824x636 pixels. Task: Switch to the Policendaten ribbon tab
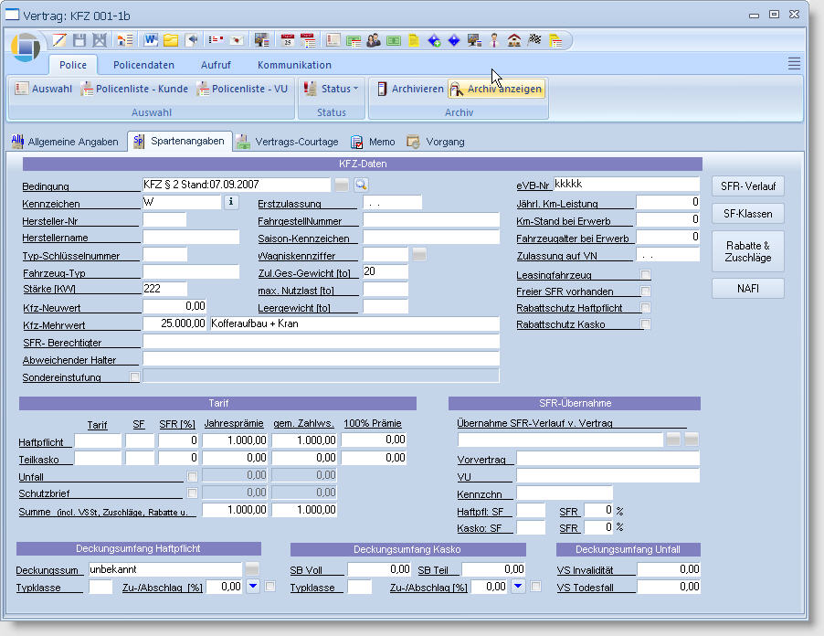143,65
